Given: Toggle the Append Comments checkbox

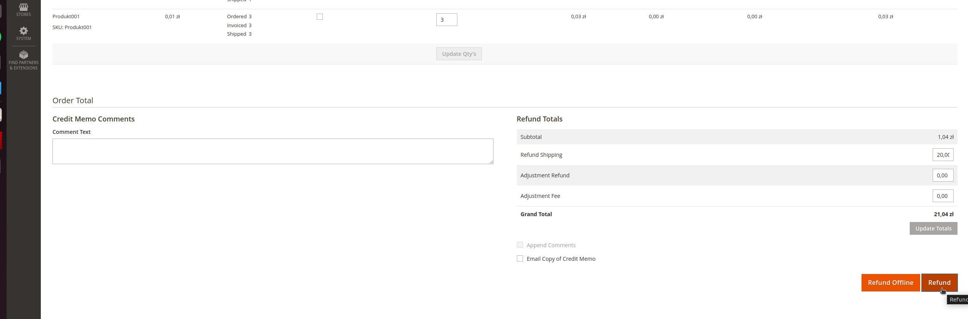Looking at the screenshot, I should click(x=520, y=245).
